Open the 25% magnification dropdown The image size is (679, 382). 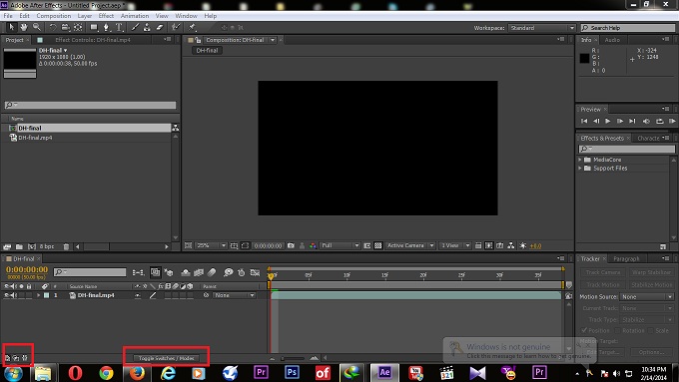pyautogui.click(x=212, y=245)
